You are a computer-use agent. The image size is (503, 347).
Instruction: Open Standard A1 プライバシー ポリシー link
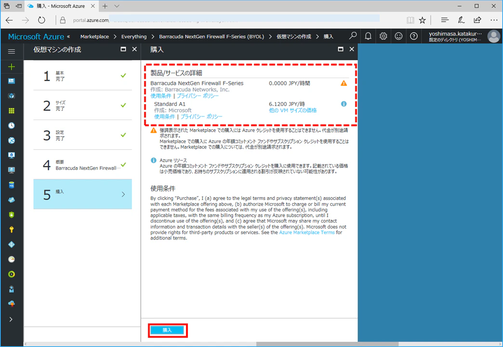click(201, 117)
